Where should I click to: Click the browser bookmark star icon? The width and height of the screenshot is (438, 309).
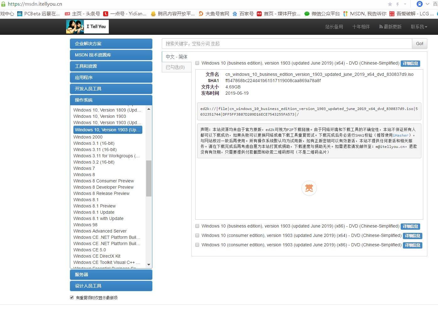pyautogui.click(x=390, y=4)
